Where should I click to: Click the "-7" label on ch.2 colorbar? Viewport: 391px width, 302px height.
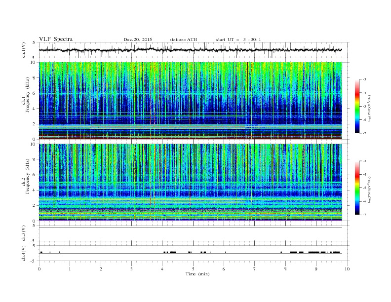coord(364,215)
